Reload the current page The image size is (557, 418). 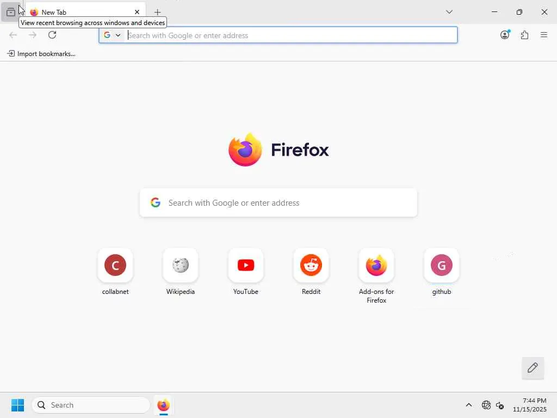click(52, 35)
